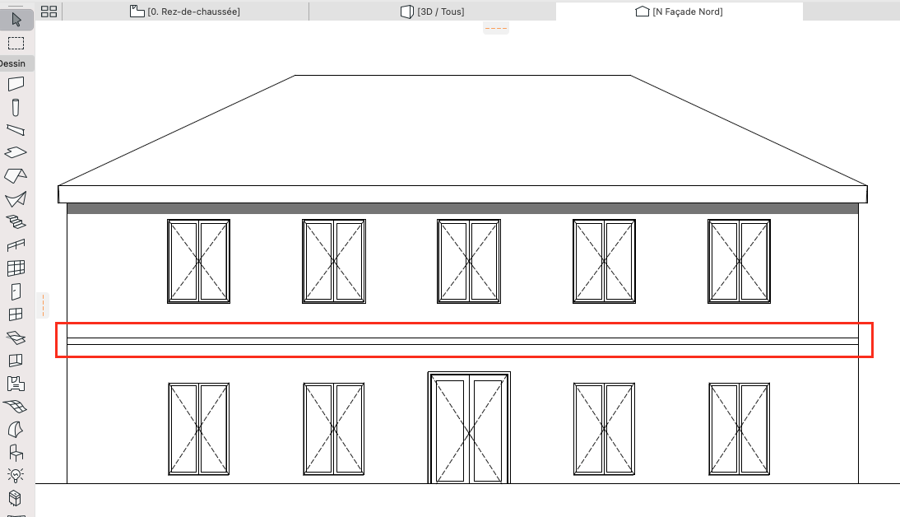Screen dimensions: 900x517
Task: Click the 3D cube icon in 3D tab
Action: 407,12
